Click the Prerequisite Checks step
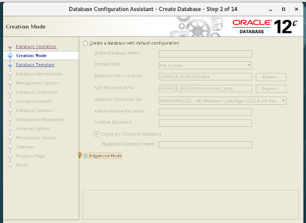Image resolution: width=306 pixels, height=223 pixels. [36, 138]
